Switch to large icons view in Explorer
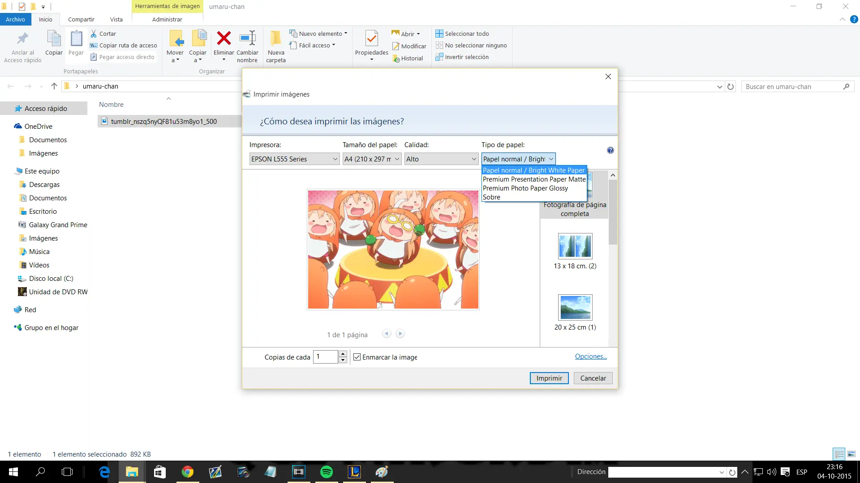This screenshot has width=860, height=483. pos(851,454)
